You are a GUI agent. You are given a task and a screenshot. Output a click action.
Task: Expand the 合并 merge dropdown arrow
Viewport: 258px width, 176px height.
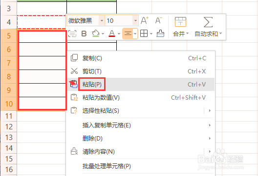tap(187, 34)
